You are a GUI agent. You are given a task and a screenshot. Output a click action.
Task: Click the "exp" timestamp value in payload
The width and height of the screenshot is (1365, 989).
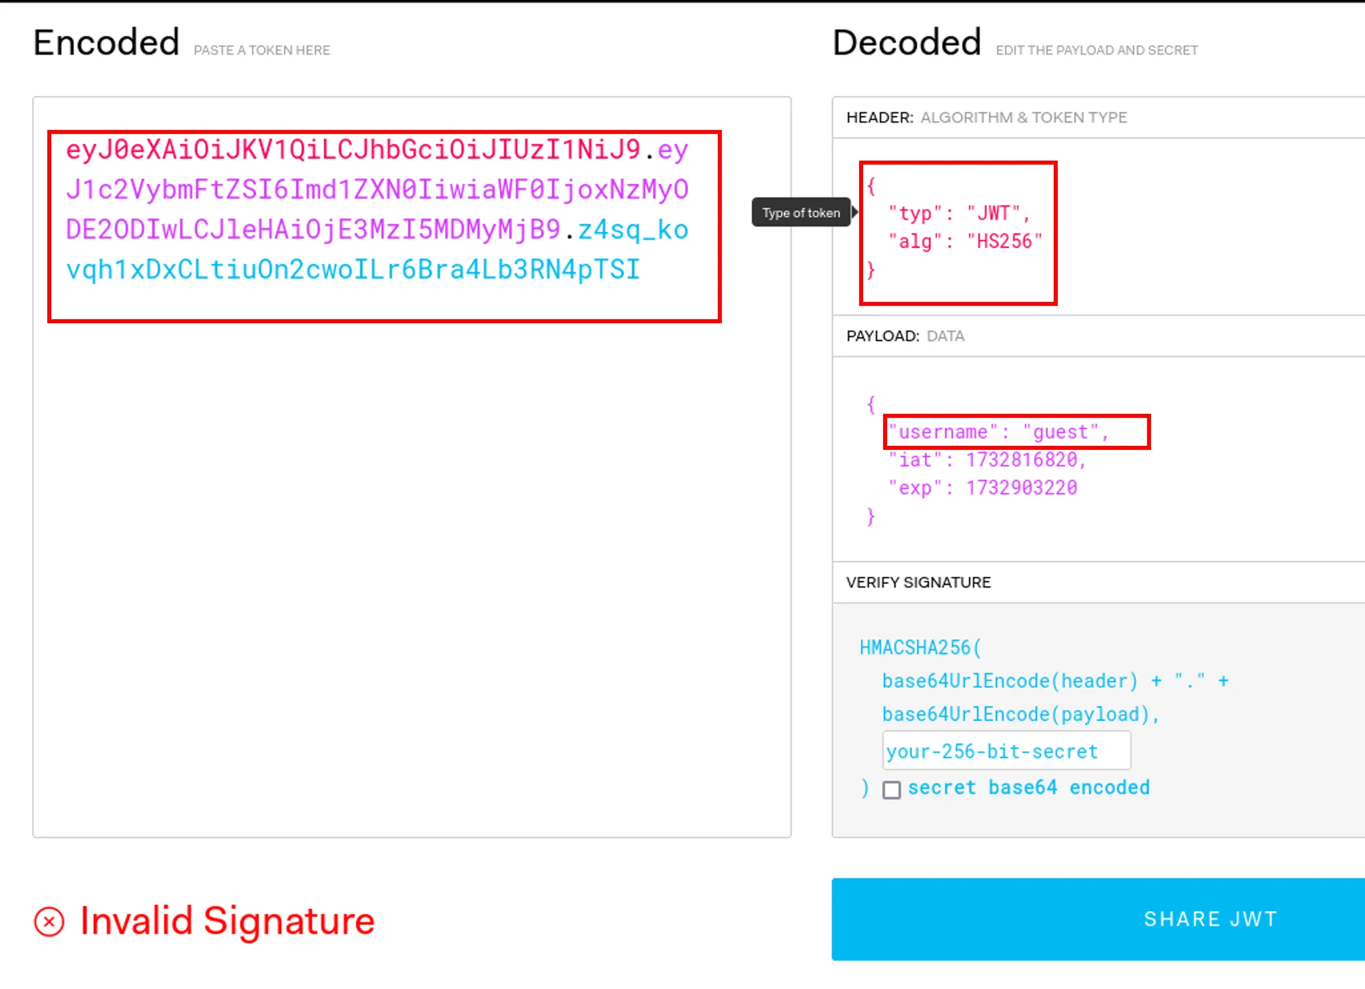(x=1021, y=488)
